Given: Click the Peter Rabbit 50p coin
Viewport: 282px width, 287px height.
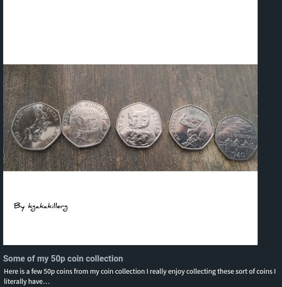Looking at the screenshot, I should click(36, 126).
